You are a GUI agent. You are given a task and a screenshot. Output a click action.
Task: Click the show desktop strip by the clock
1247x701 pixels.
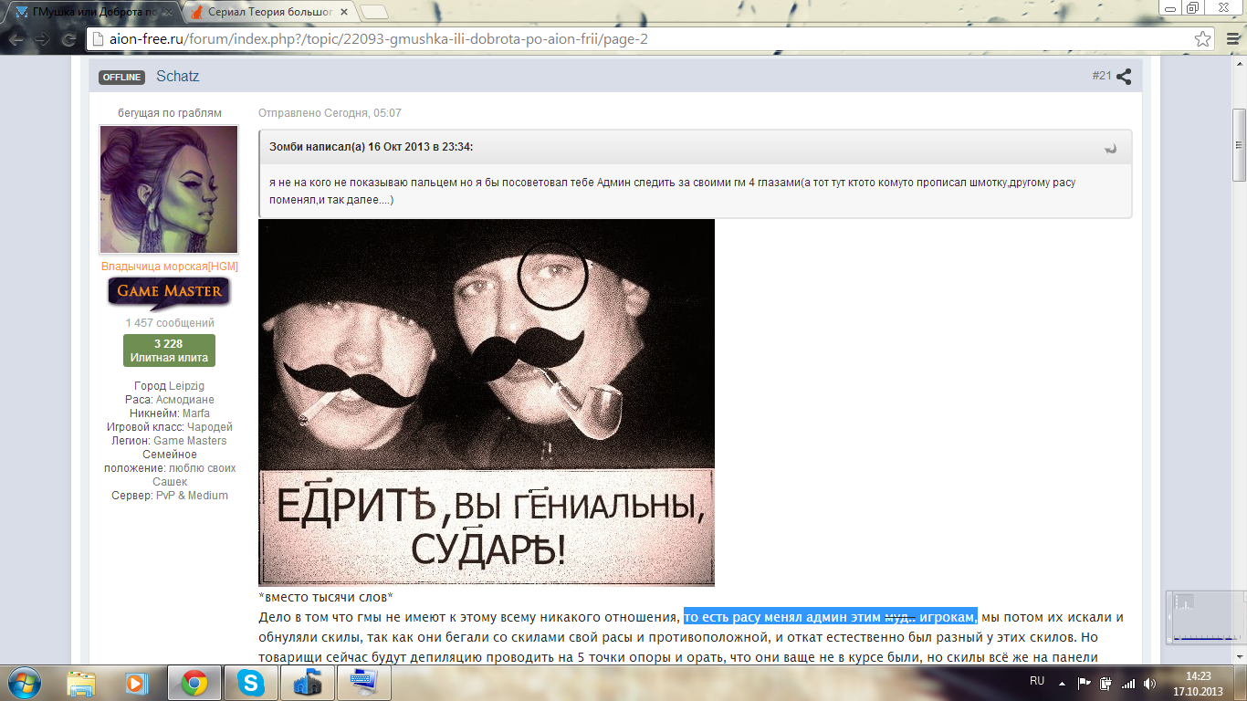pyautogui.click(x=1241, y=683)
